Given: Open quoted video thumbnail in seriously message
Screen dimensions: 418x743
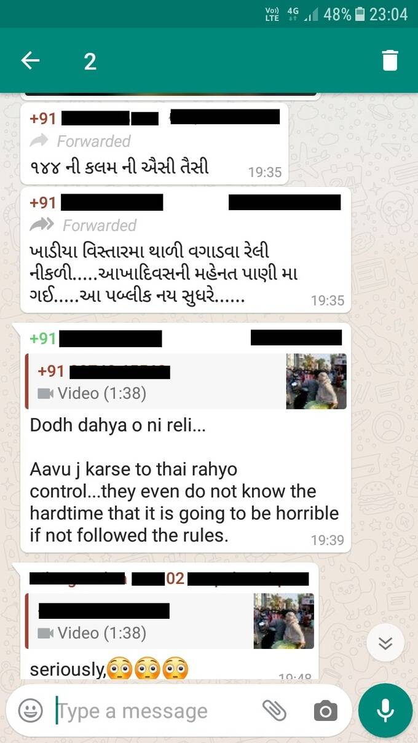Looking at the screenshot, I should tap(284, 621).
